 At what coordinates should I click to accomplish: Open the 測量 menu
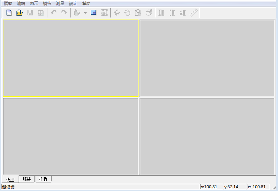60,3
